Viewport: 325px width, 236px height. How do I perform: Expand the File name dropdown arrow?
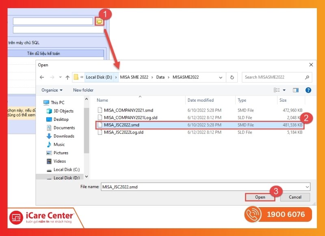pos(307,187)
